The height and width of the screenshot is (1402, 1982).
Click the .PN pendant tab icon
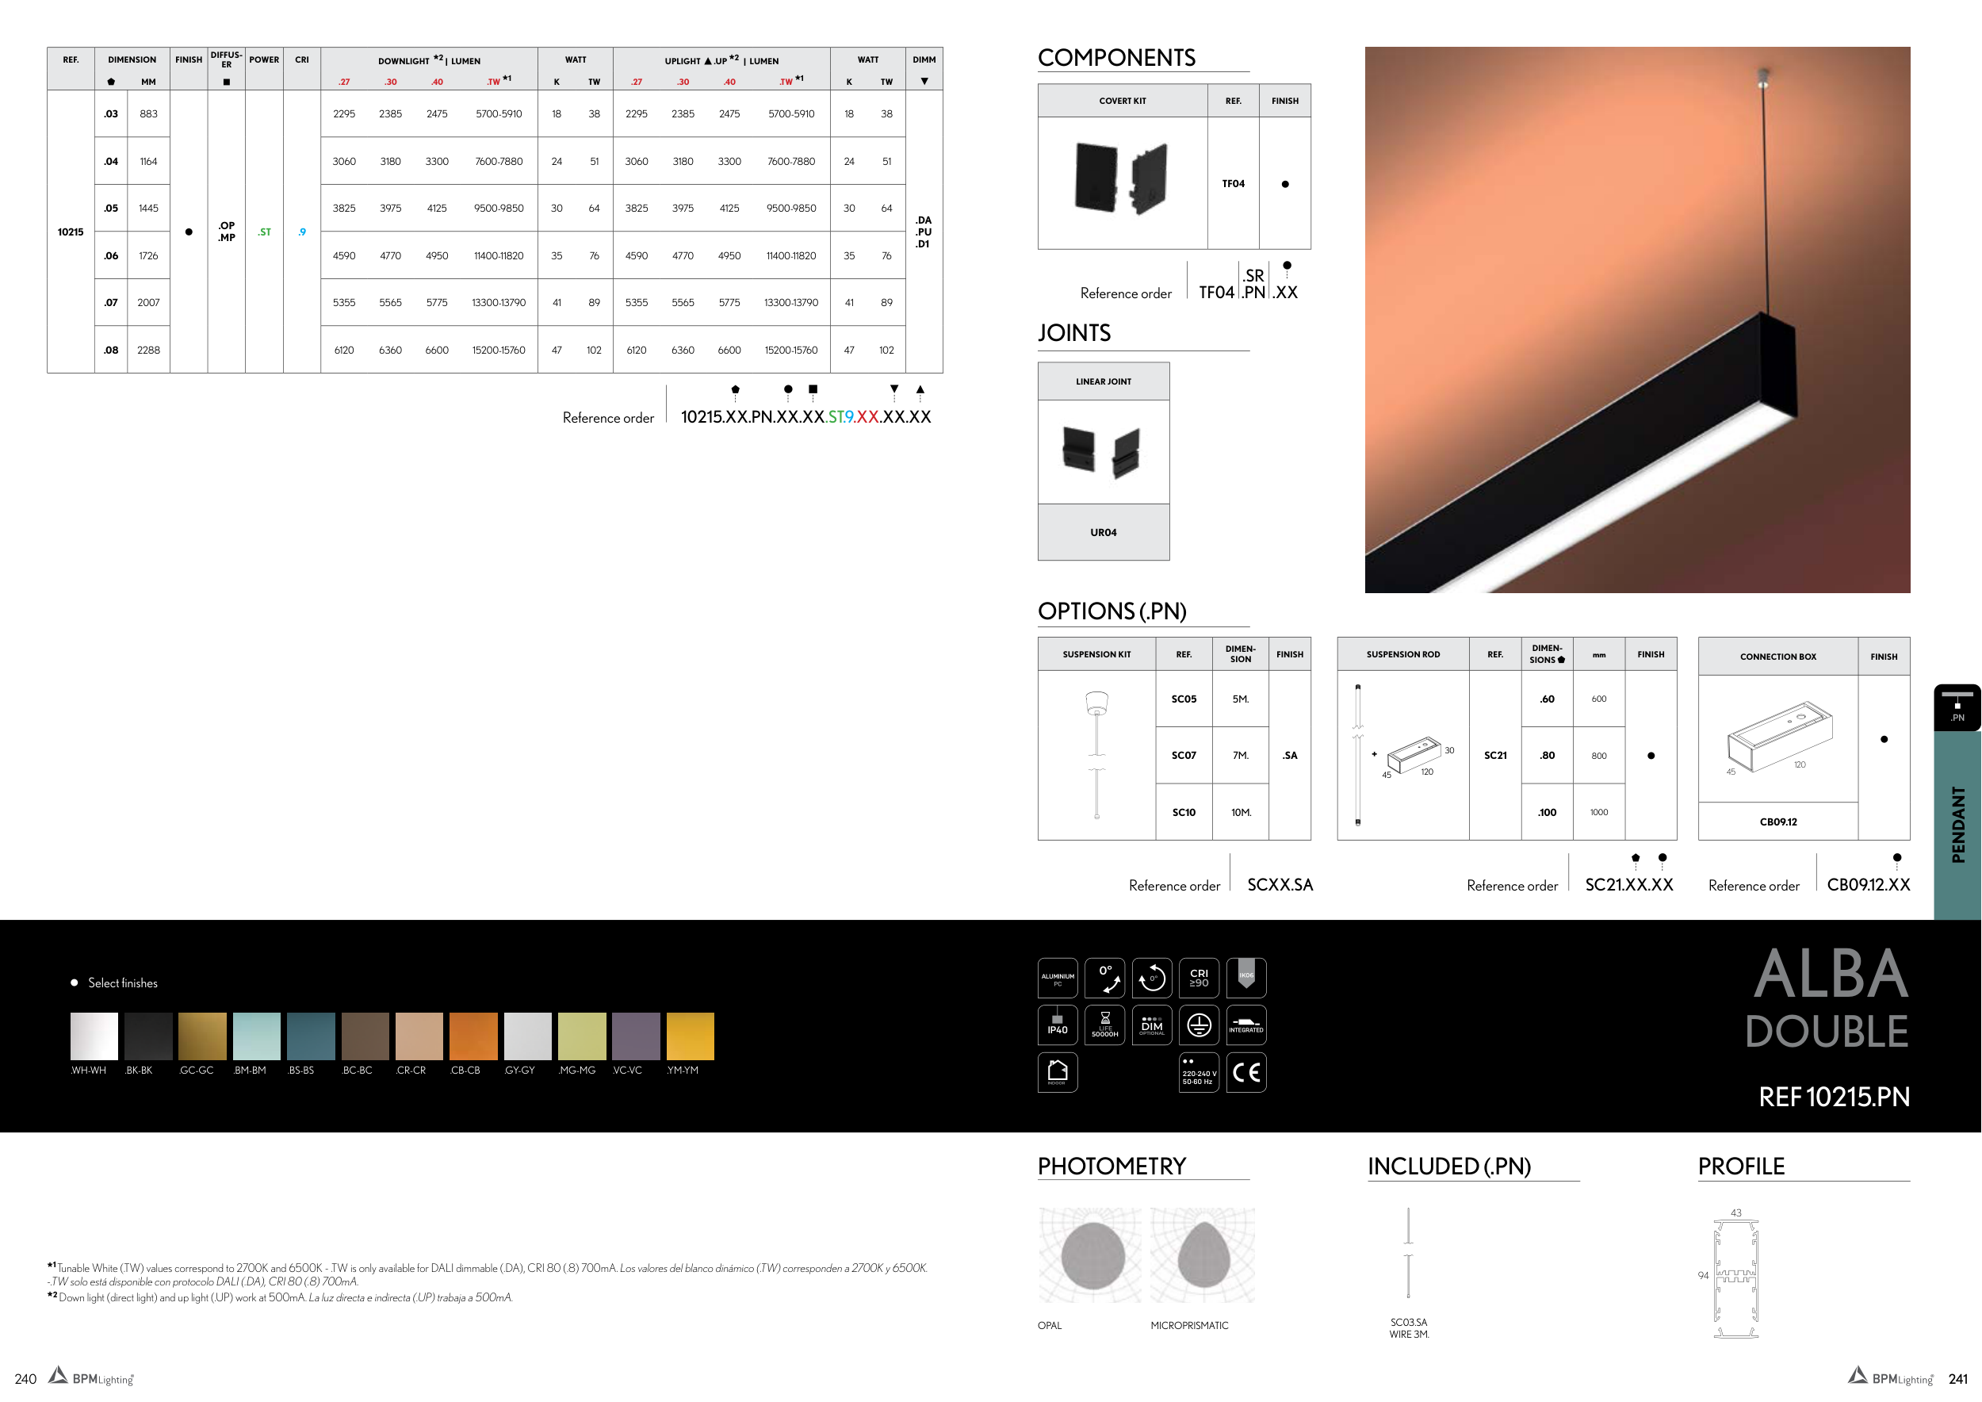[1957, 707]
